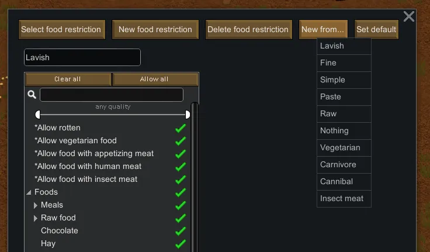Viewport: 430px width, 252px height.
Task: Toggle the Allow rotten checkmark
Action: 181,128
